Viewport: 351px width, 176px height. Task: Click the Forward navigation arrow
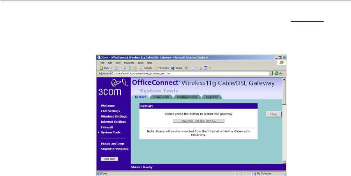point(116,68)
